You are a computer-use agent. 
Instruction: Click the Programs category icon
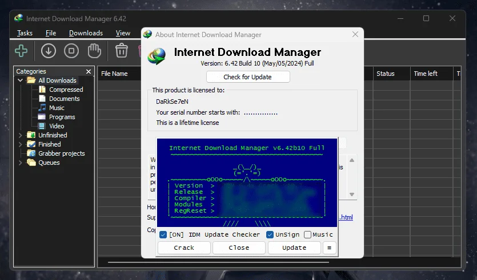coord(42,117)
